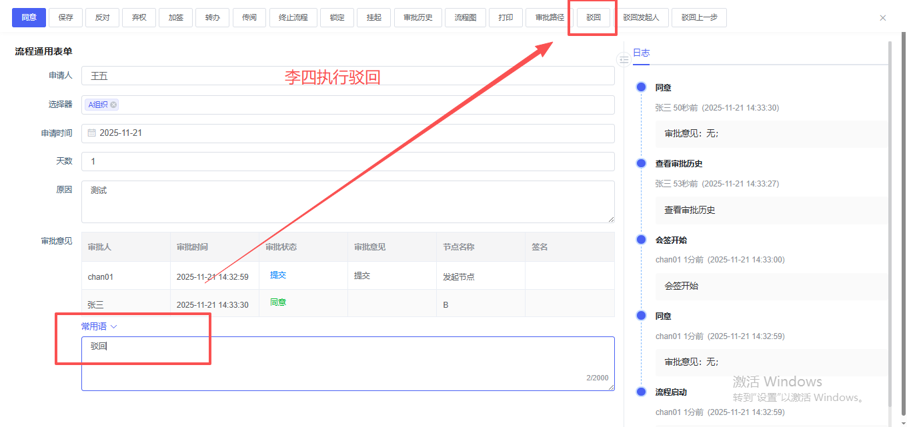Select 驳回上一步 in the toolbar
Viewport: 907px width, 427px height.
click(x=699, y=17)
